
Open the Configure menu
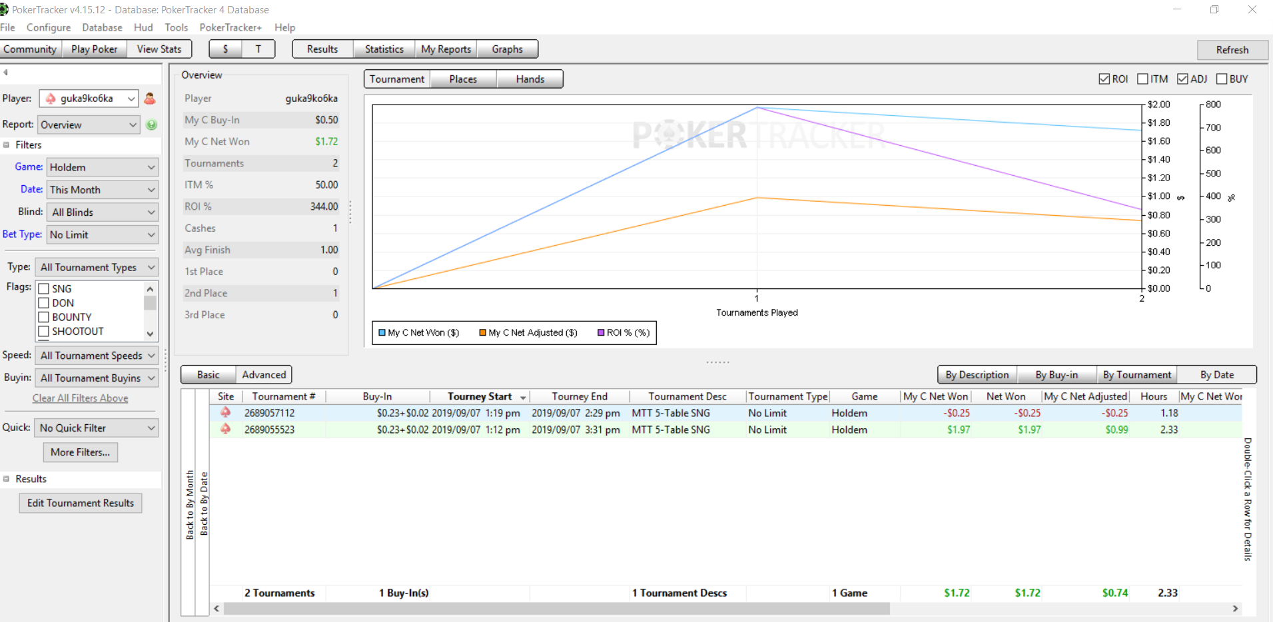tap(49, 27)
